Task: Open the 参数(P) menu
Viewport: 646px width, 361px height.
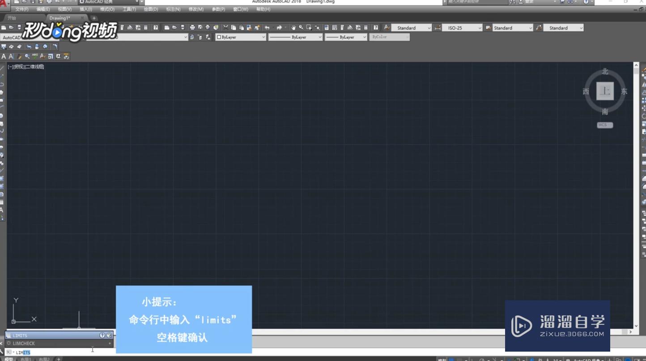Action: 218,9
